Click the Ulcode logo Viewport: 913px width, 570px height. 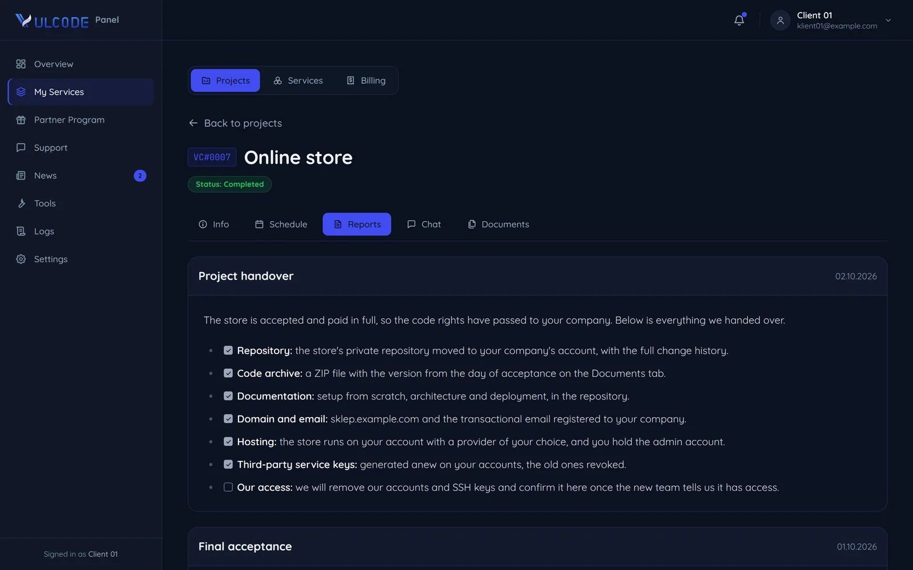tap(52, 21)
